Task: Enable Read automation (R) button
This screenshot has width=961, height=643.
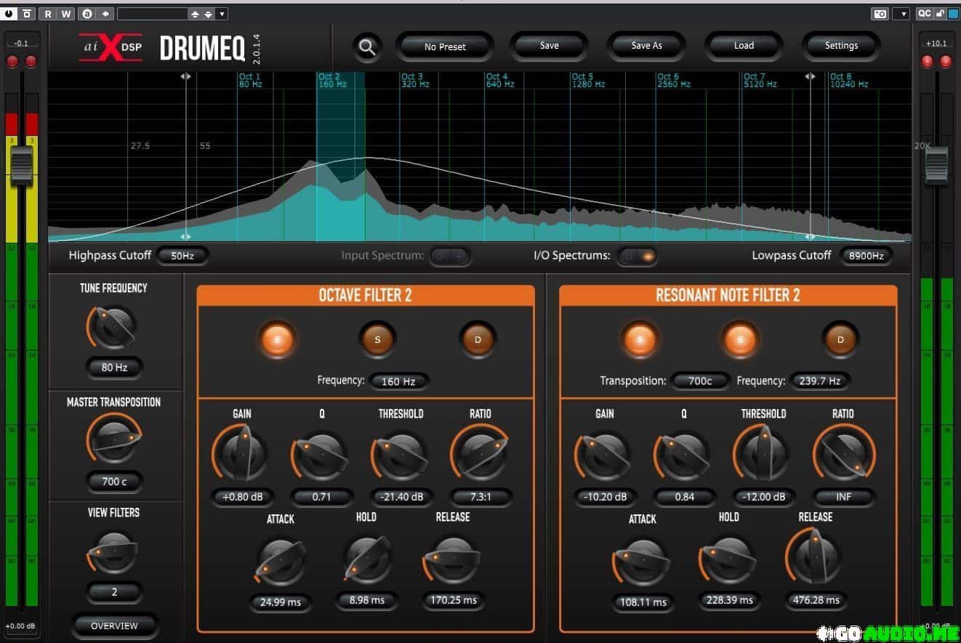Action: [49, 14]
